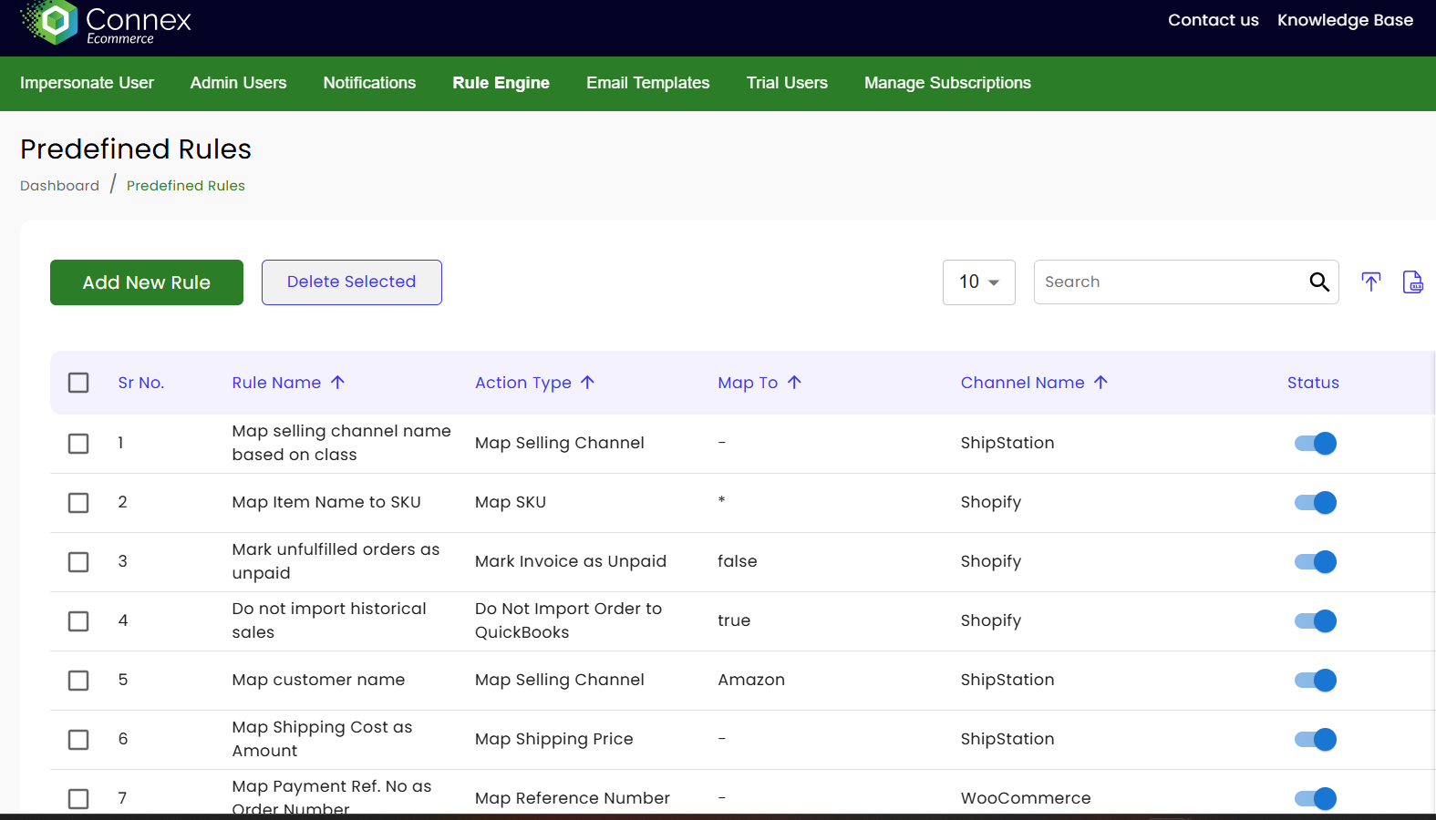Select Rule Engine in navigation
This screenshot has height=820, width=1436.
tap(501, 83)
